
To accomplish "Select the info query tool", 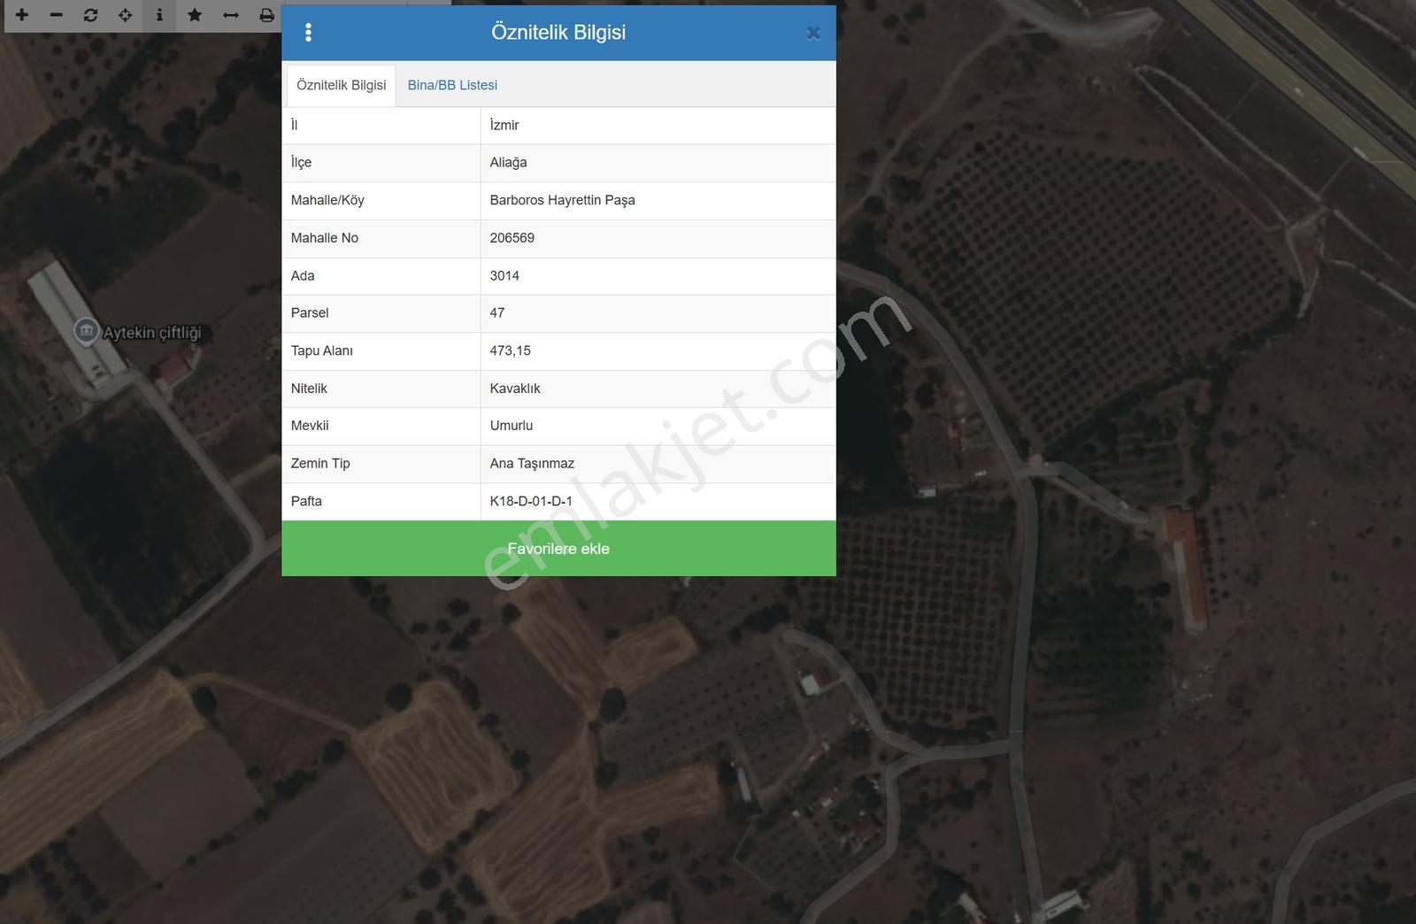I will [159, 15].
